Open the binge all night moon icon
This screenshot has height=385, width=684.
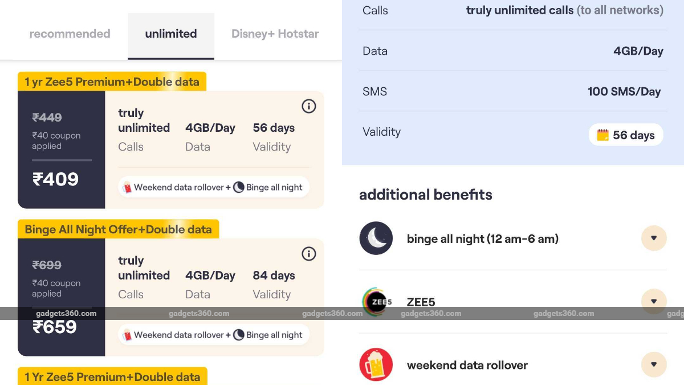376,238
